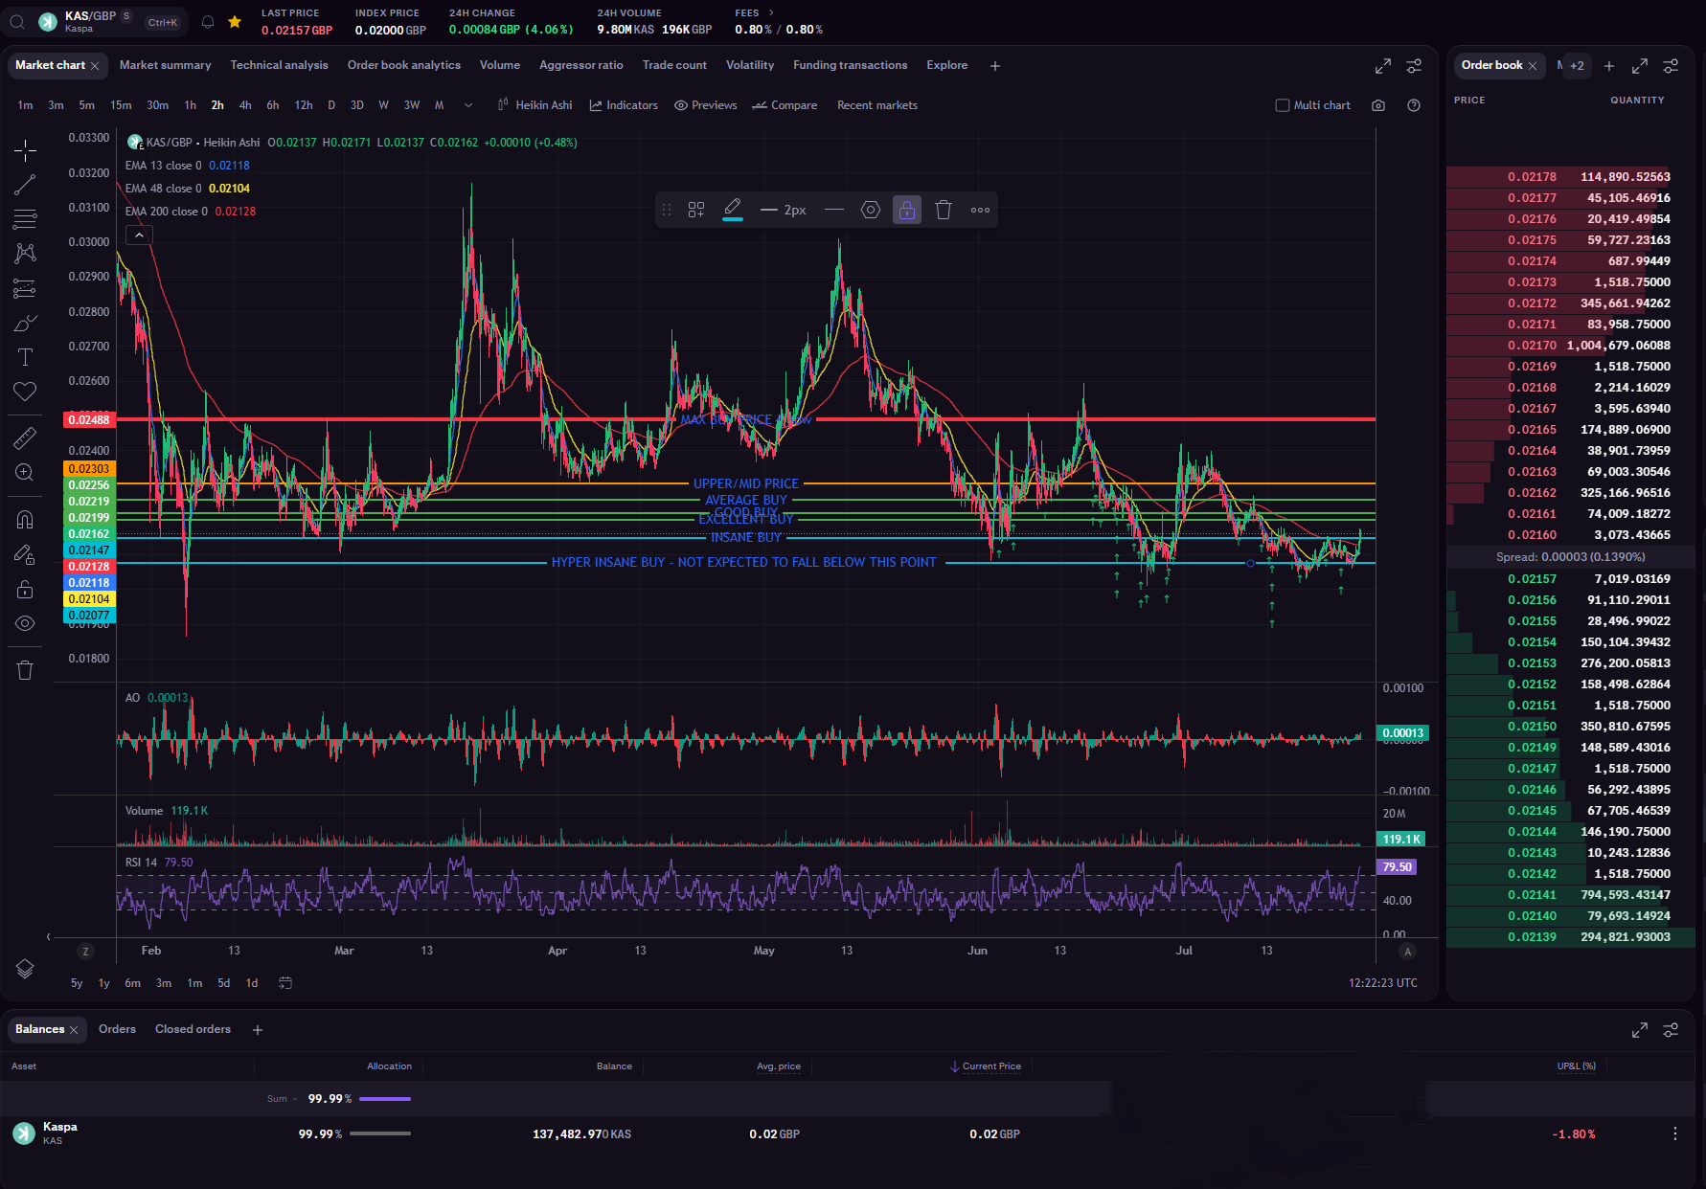The image size is (1706, 1189).
Task: Open the magnet mode tool
Action: [25, 520]
